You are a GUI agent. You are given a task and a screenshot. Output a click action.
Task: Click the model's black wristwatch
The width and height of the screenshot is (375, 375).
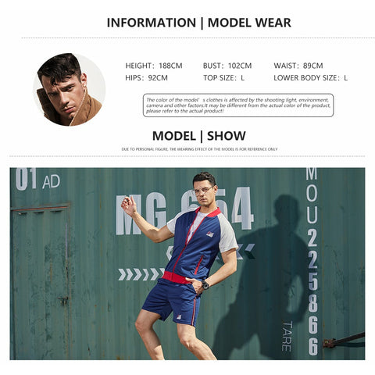(x=205, y=284)
